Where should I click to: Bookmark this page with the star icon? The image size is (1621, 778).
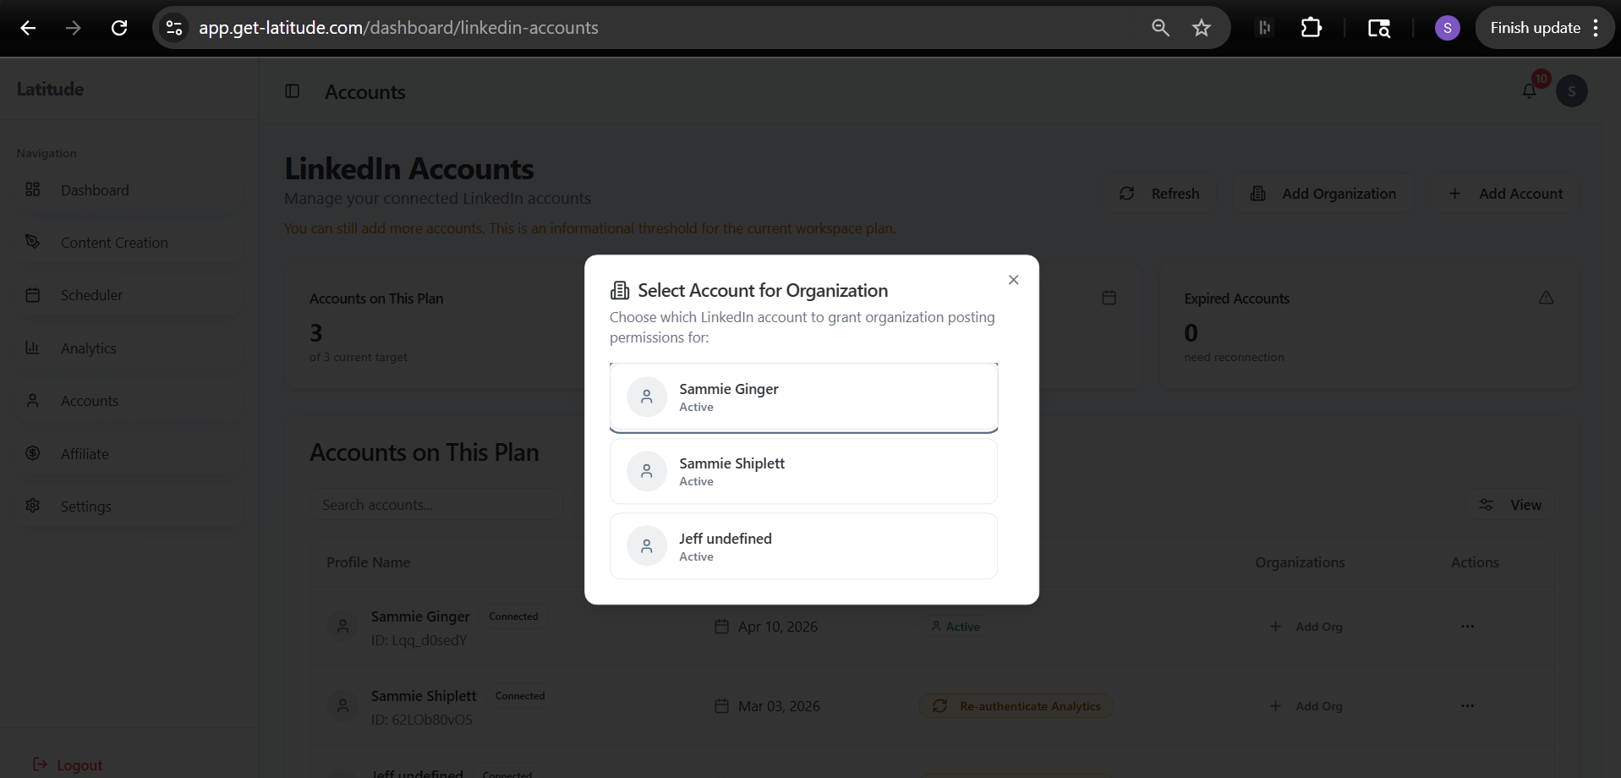coord(1201,28)
